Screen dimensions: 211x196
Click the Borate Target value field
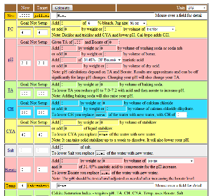42,169
